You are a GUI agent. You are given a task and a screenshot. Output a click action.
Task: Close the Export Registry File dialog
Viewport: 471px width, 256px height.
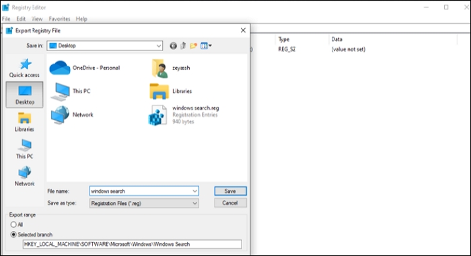coord(243,30)
